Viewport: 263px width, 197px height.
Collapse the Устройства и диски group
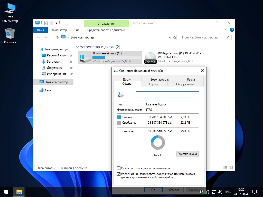pyautogui.click(x=77, y=47)
